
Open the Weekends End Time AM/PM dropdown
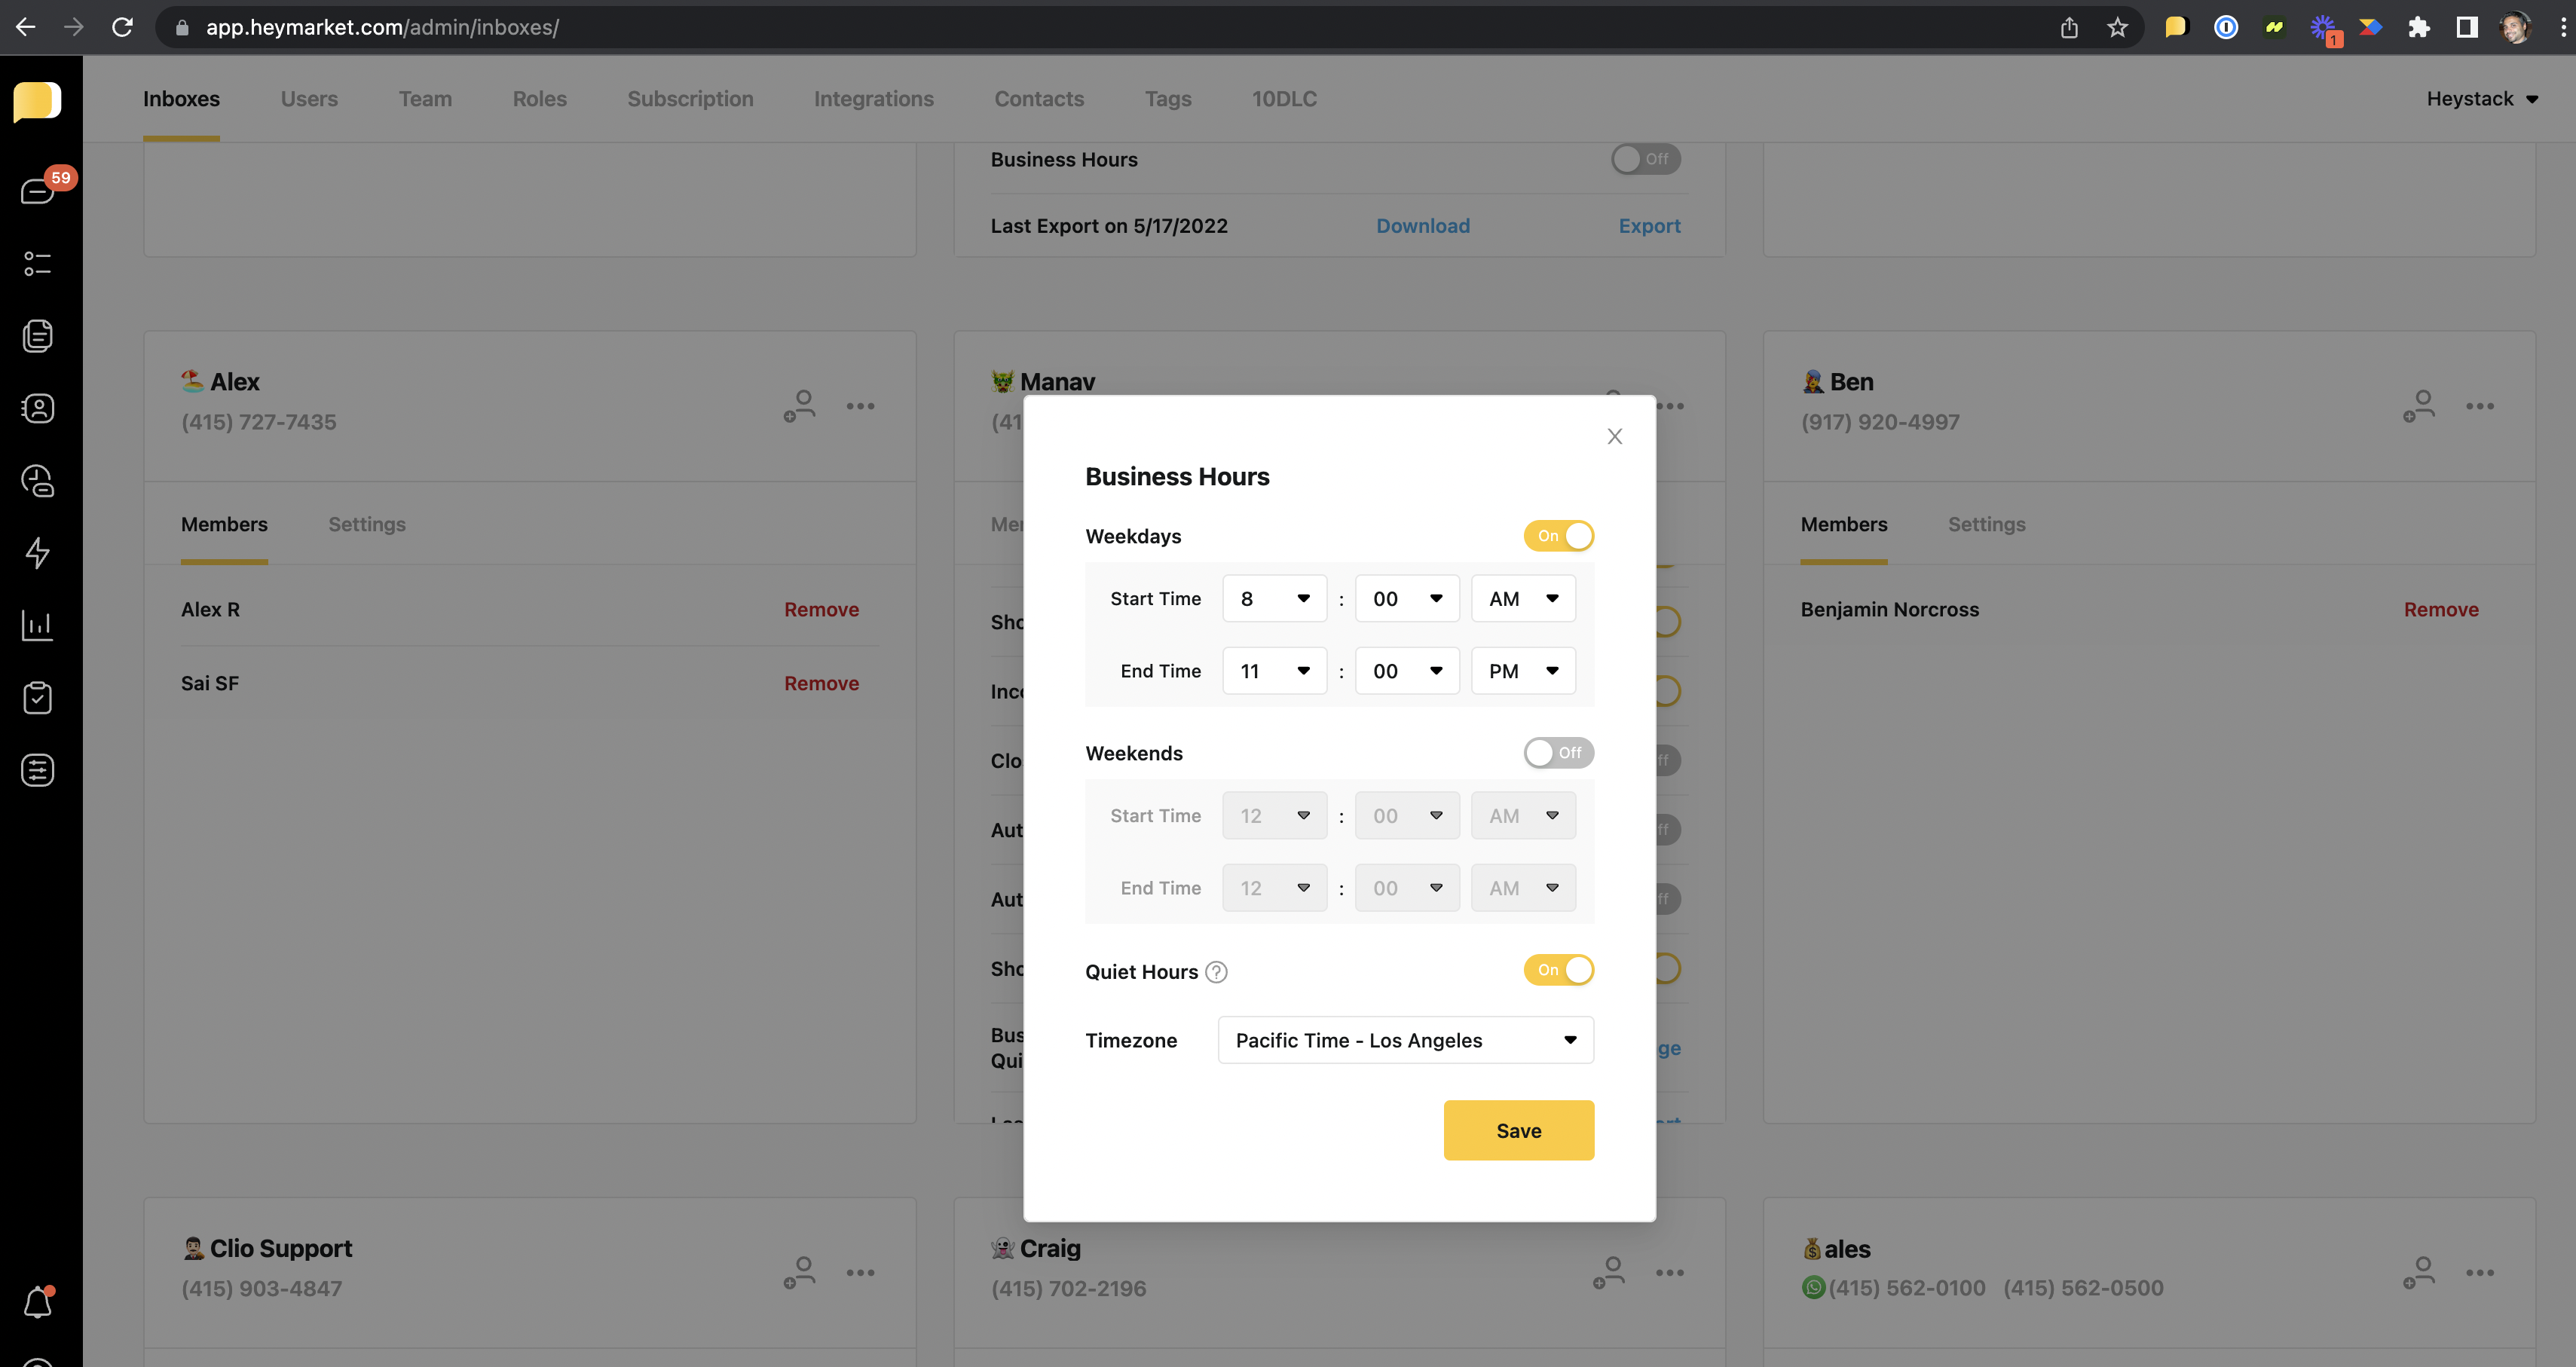tap(1523, 888)
